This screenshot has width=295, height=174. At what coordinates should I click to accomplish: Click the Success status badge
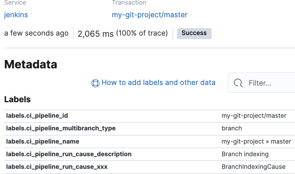[x=194, y=33]
